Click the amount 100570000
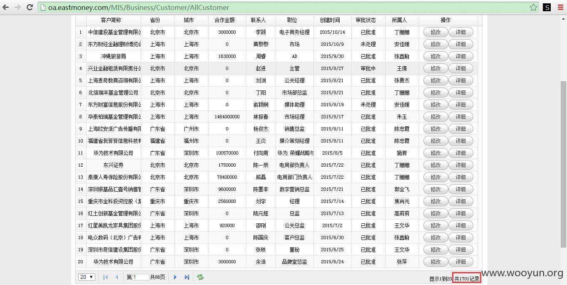This screenshot has width=567, height=285. pyautogui.click(x=227, y=153)
